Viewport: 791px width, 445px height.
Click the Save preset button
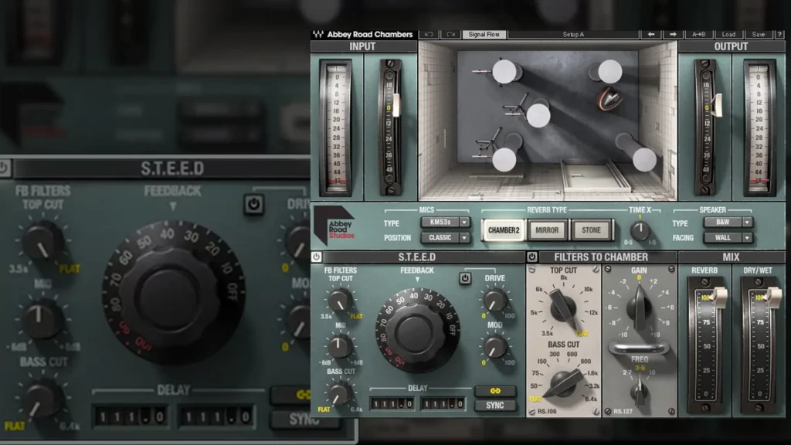pyautogui.click(x=759, y=34)
